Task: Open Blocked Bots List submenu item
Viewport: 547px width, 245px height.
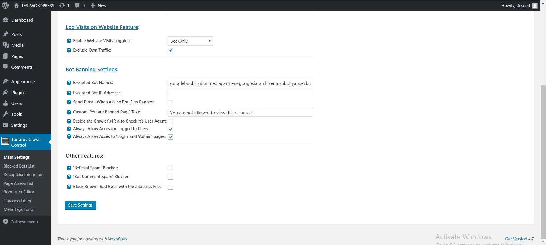Action: [x=19, y=166]
